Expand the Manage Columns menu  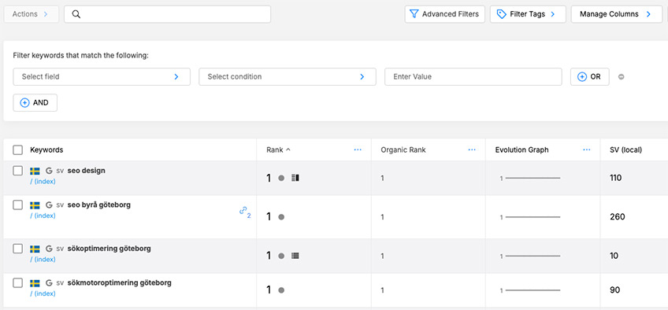click(617, 14)
